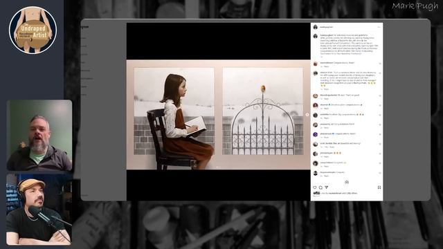Viewport: 443px width, 249px height.
Task: Open the 'Liked by' users list
Action: coord(339,194)
